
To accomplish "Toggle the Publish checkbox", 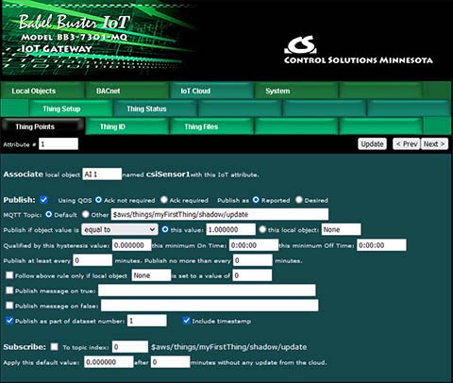I will point(43,200).
